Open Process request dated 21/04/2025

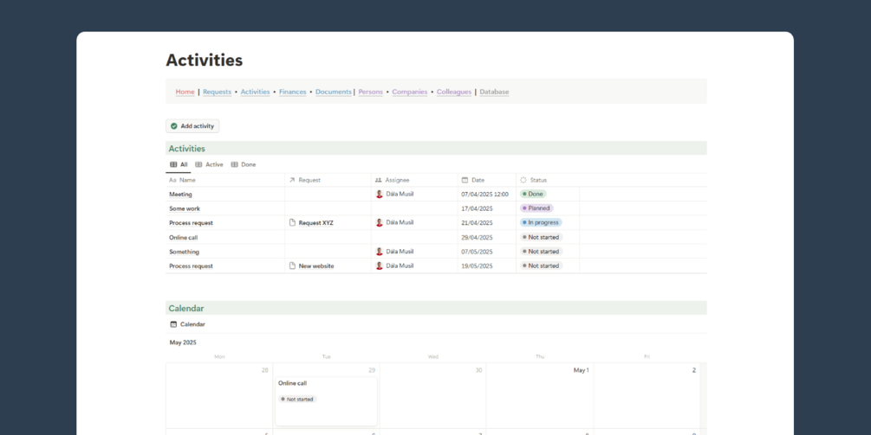pos(191,223)
